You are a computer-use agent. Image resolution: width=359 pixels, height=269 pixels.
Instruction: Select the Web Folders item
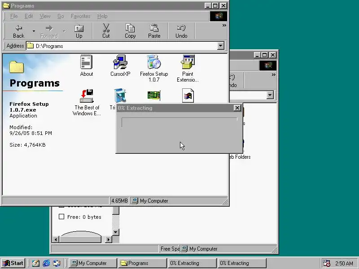click(240, 157)
